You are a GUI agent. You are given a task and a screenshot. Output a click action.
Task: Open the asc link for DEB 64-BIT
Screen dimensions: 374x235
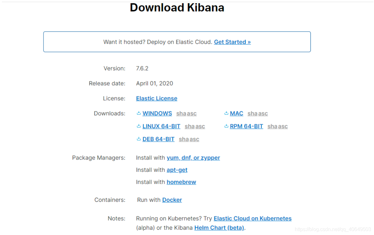click(x=194, y=139)
